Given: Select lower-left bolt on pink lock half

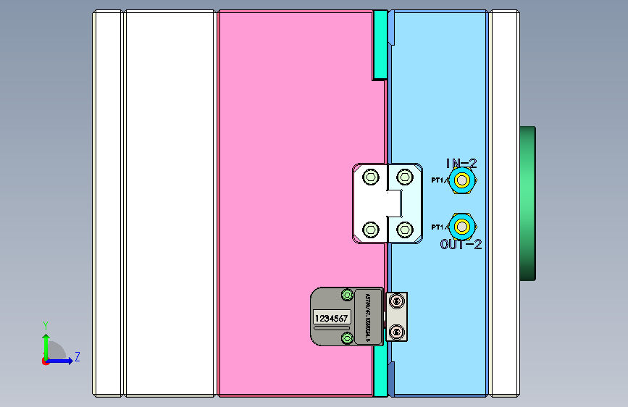Looking at the screenshot, I should click(x=371, y=230).
